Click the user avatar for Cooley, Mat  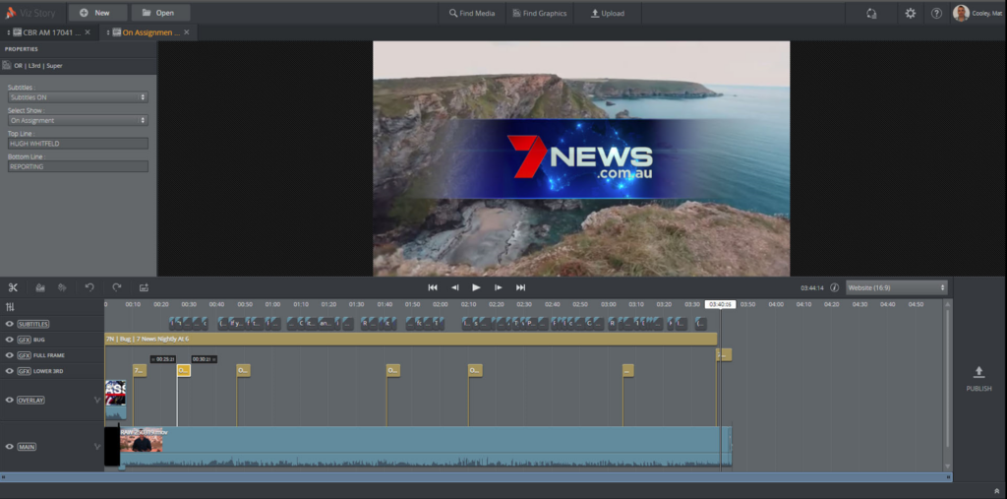[x=961, y=13]
